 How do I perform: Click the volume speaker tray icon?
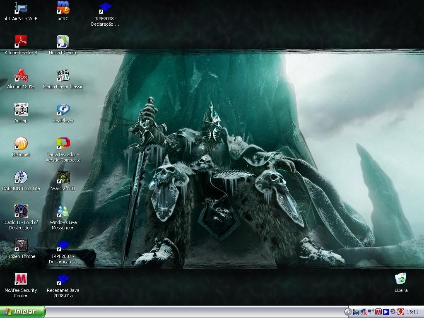pyautogui.click(x=393, y=312)
